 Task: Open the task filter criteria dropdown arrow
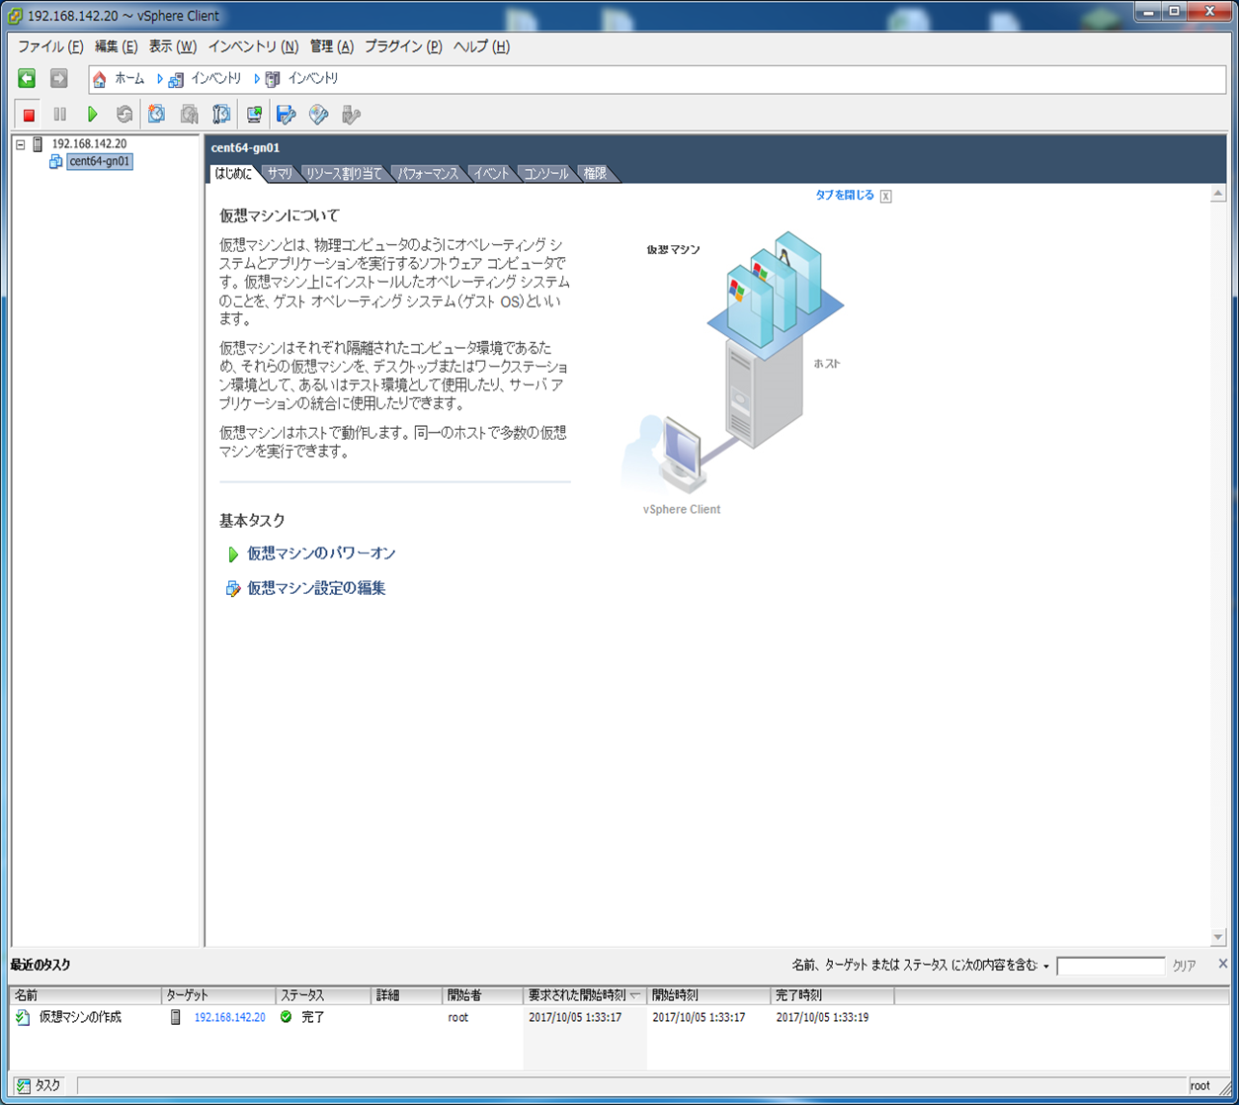point(1046,967)
